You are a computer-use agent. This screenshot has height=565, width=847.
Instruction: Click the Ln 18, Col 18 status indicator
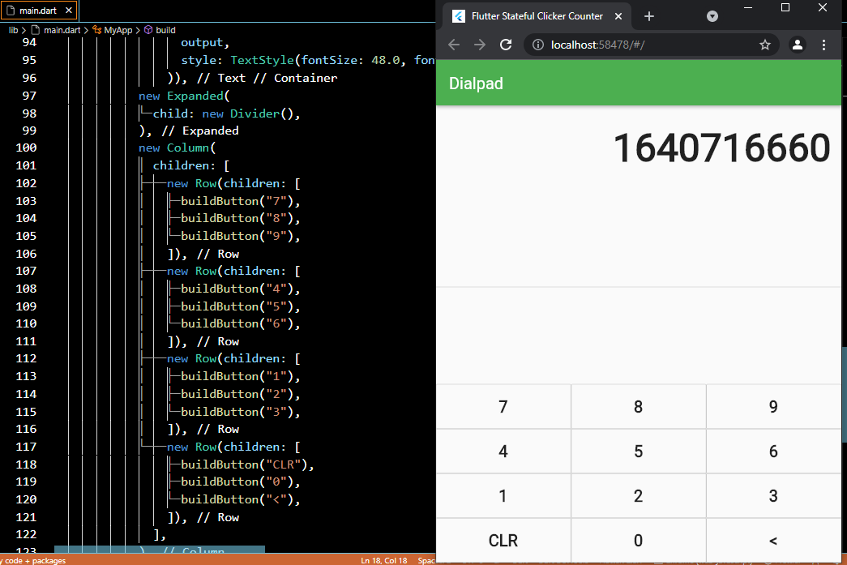pyautogui.click(x=384, y=560)
